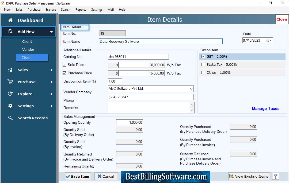Open the Search menu
Image resolution: width=289 pixels, height=183 pixels.
66,10
